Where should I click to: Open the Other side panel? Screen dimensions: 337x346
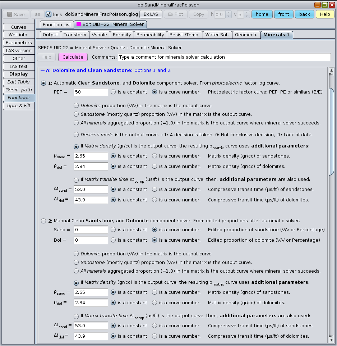coord(19,59)
